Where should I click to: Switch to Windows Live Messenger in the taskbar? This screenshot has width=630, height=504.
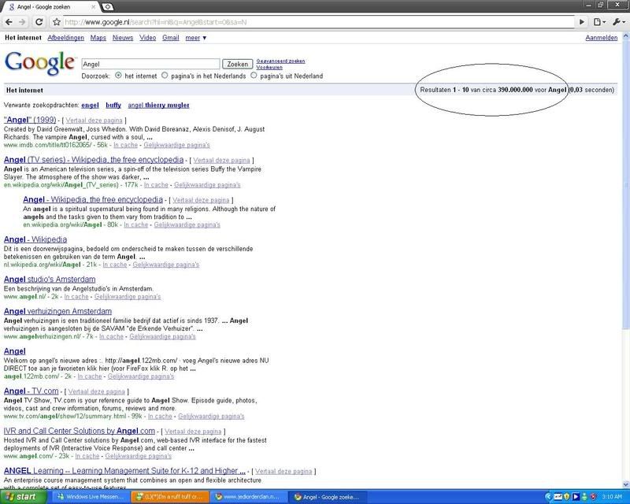pyautogui.click(x=91, y=497)
